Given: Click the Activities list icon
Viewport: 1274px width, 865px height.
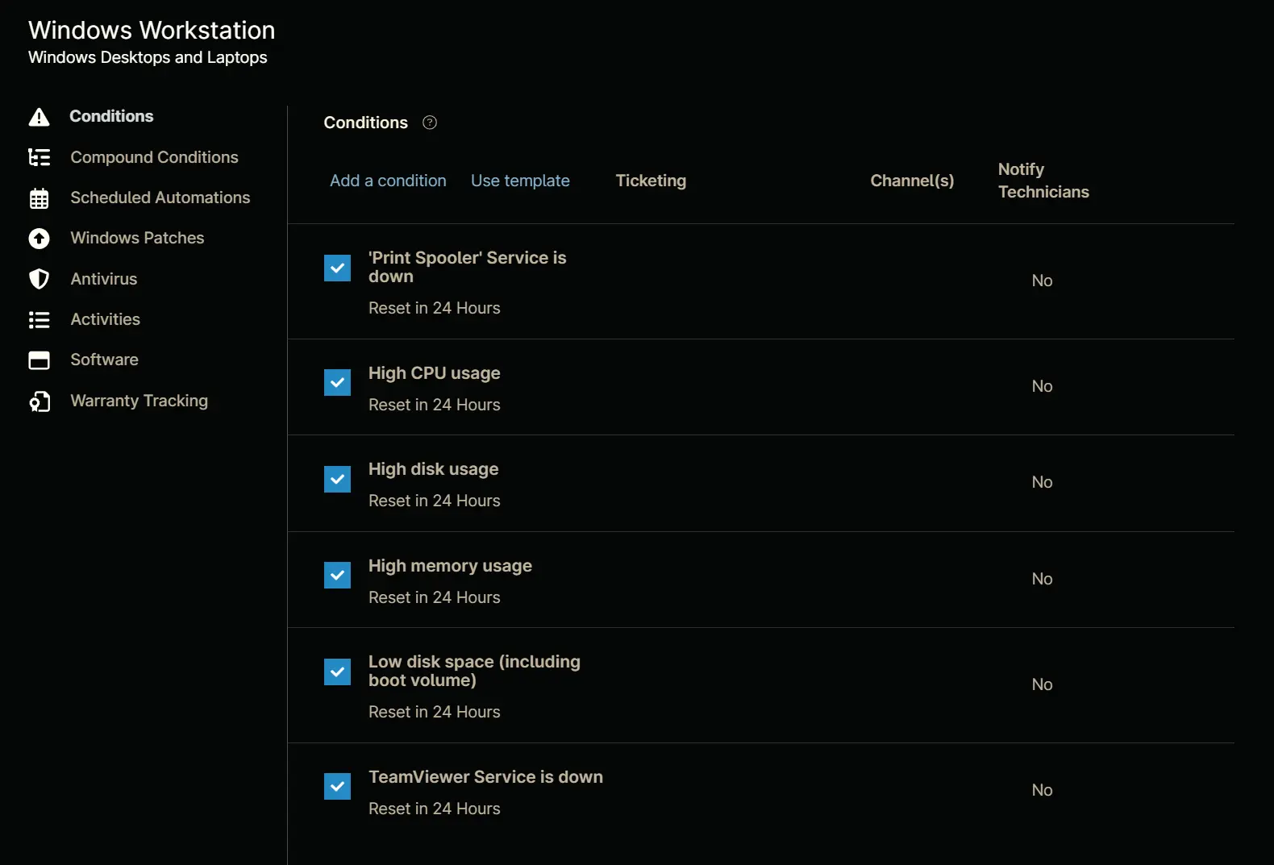Looking at the screenshot, I should click(x=39, y=320).
